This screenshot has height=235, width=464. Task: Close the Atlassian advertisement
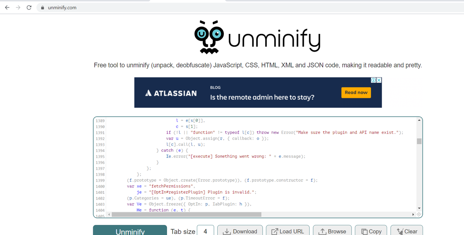379,80
